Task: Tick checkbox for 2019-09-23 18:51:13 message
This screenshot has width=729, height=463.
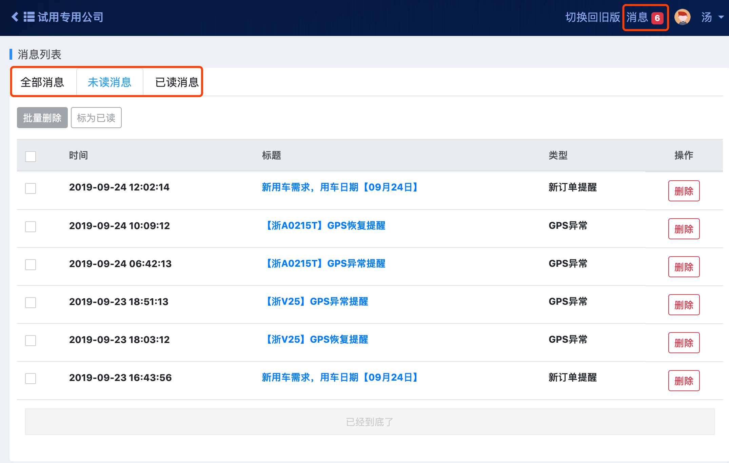Action: click(31, 302)
